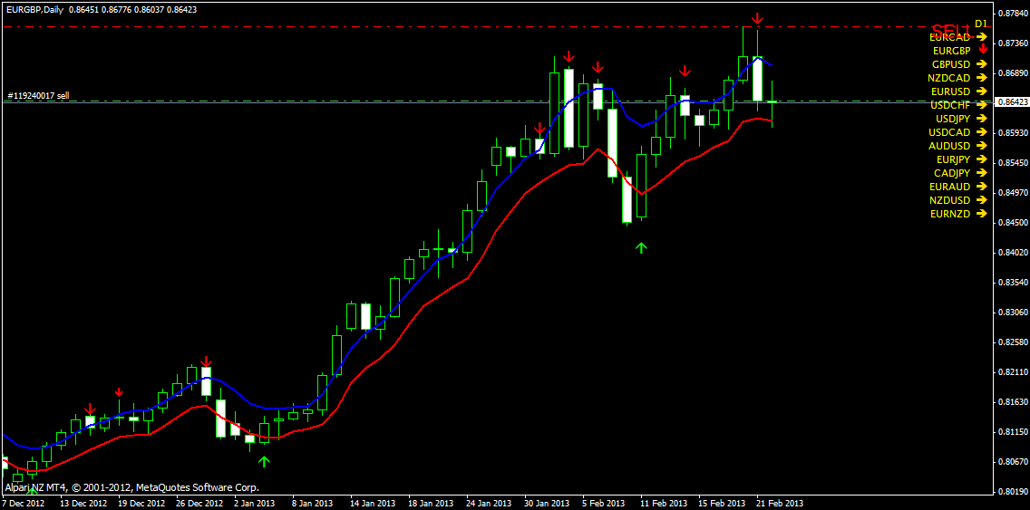The height and width of the screenshot is (510, 1030).
Task: Click the 30 Jan 2013 date label
Action: click(x=548, y=503)
